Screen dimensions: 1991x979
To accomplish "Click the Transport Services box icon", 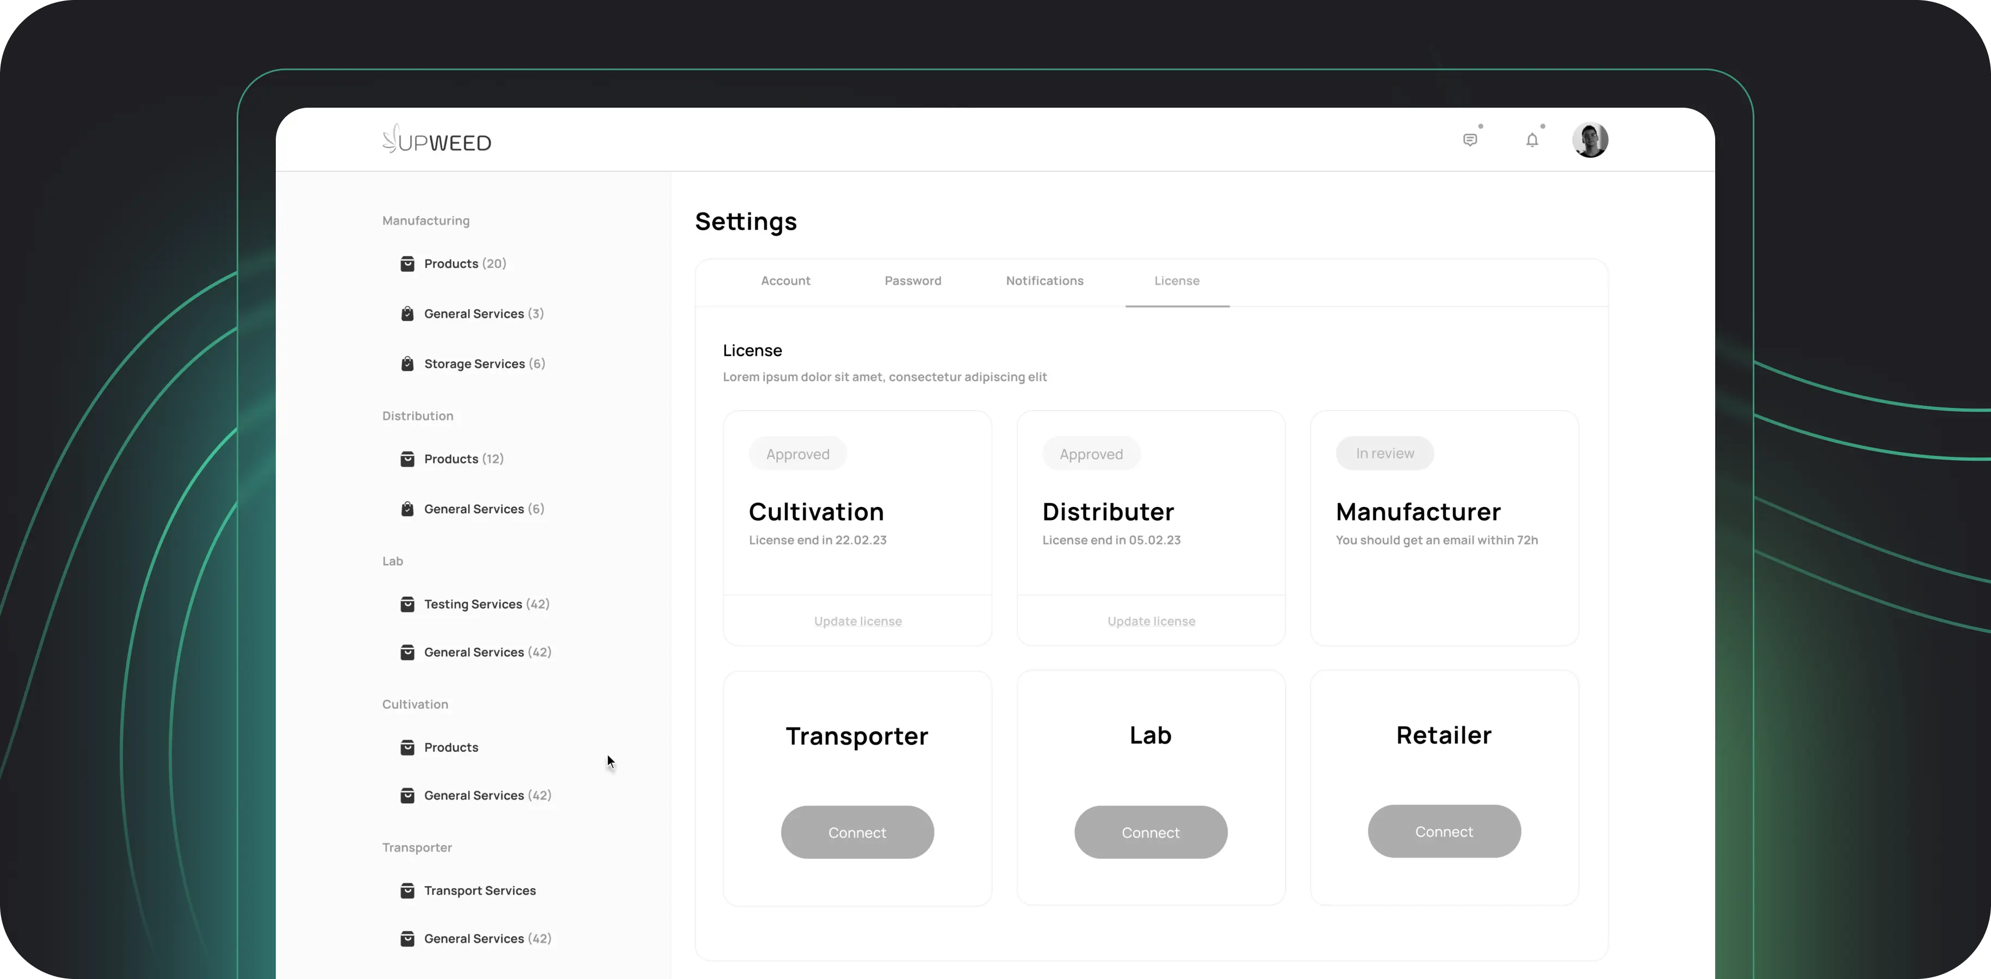I will pyautogui.click(x=407, y=891).
